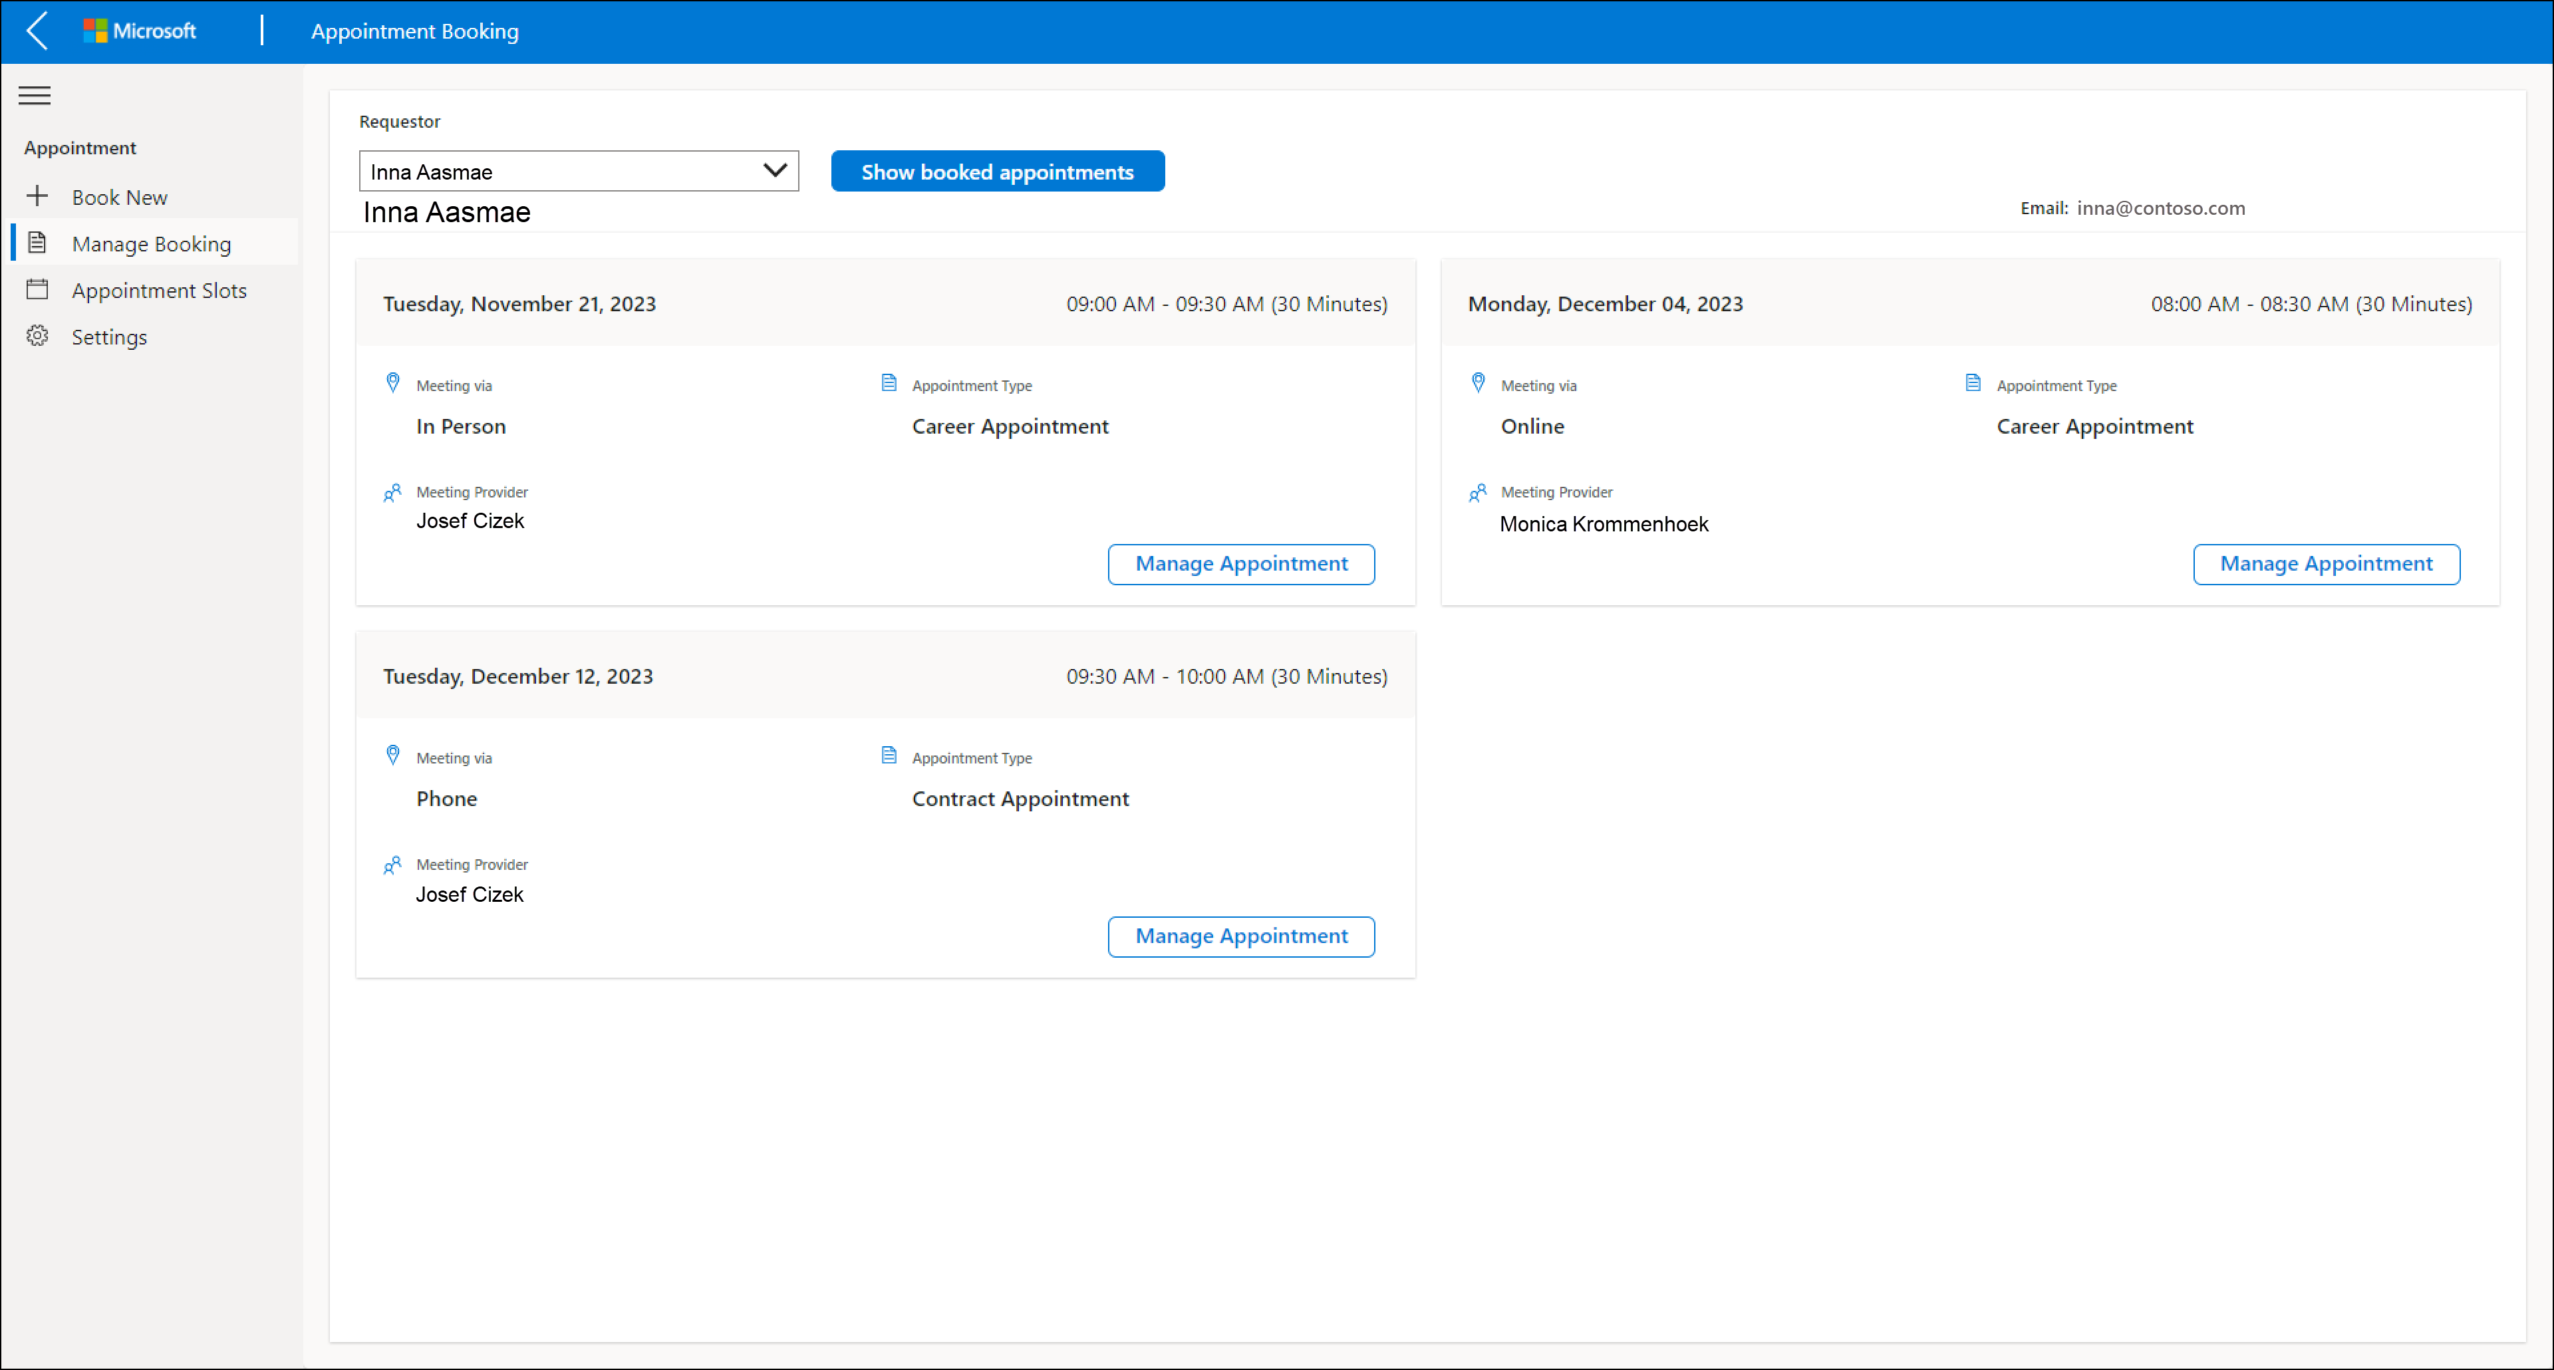Click Manage Appointment for December 12 booking

pos(1242,934)
